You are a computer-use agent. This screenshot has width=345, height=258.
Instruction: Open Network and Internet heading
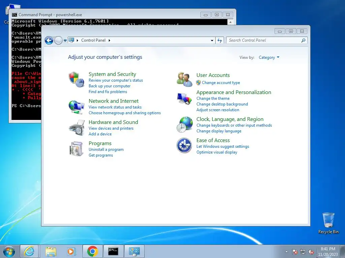pyautogui.click(x=114, y=101)
